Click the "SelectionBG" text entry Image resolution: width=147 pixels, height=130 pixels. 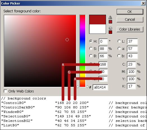coord(16,116)
